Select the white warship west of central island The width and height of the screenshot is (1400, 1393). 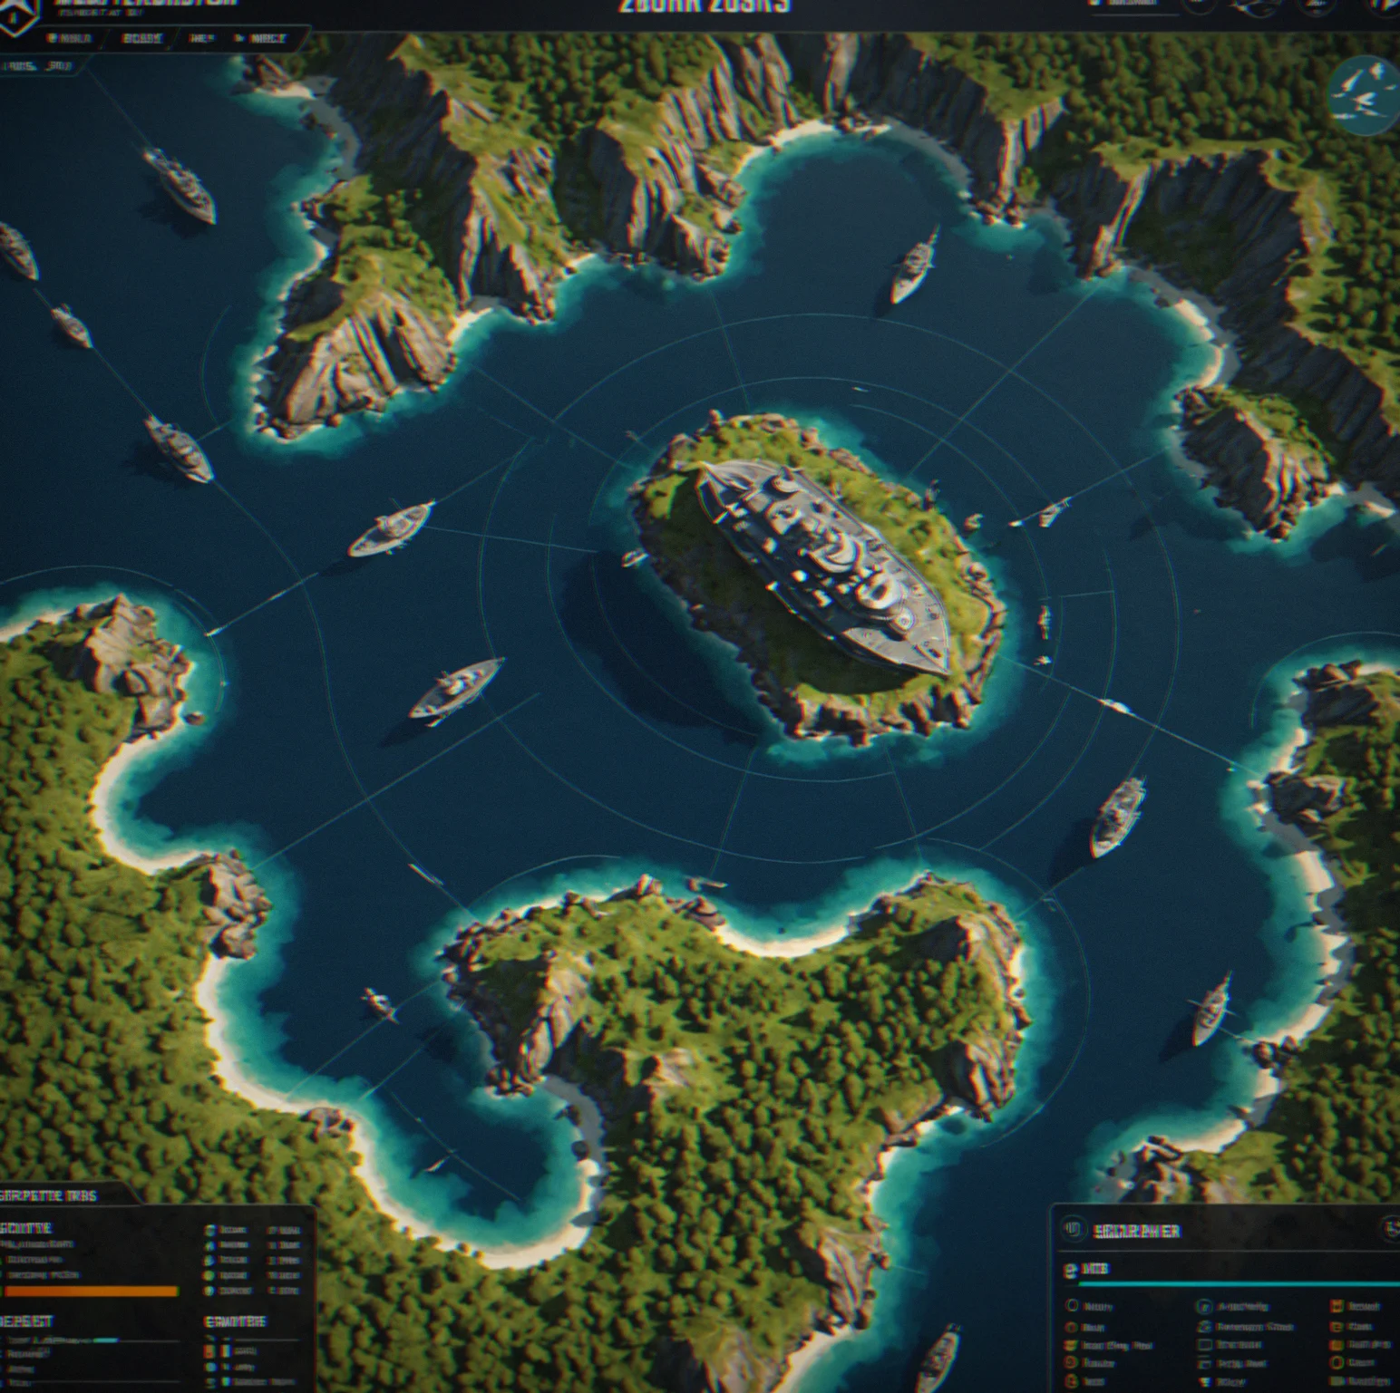[x=390, y=527]
